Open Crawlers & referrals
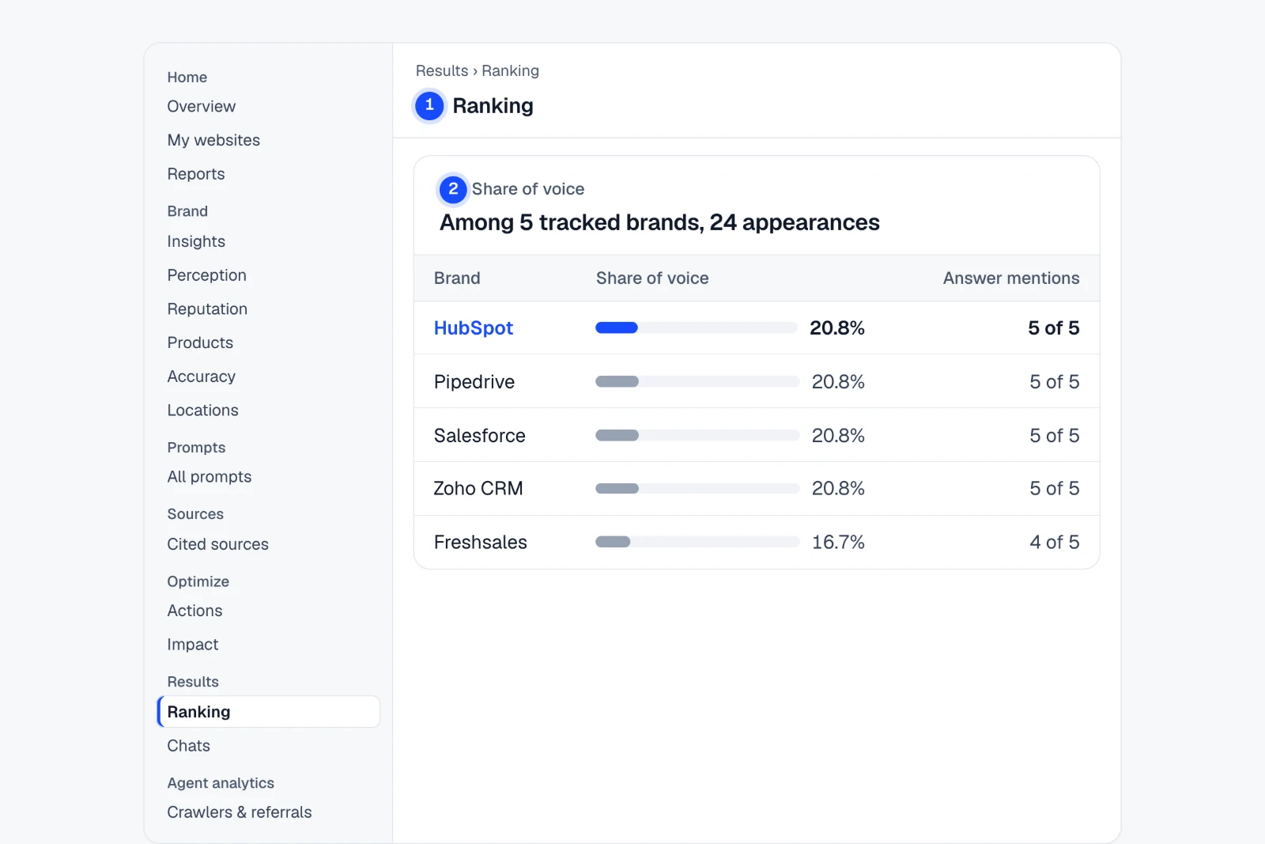Screen dimensions: 1265x844 pyautogui.click(x=240, y=812)
